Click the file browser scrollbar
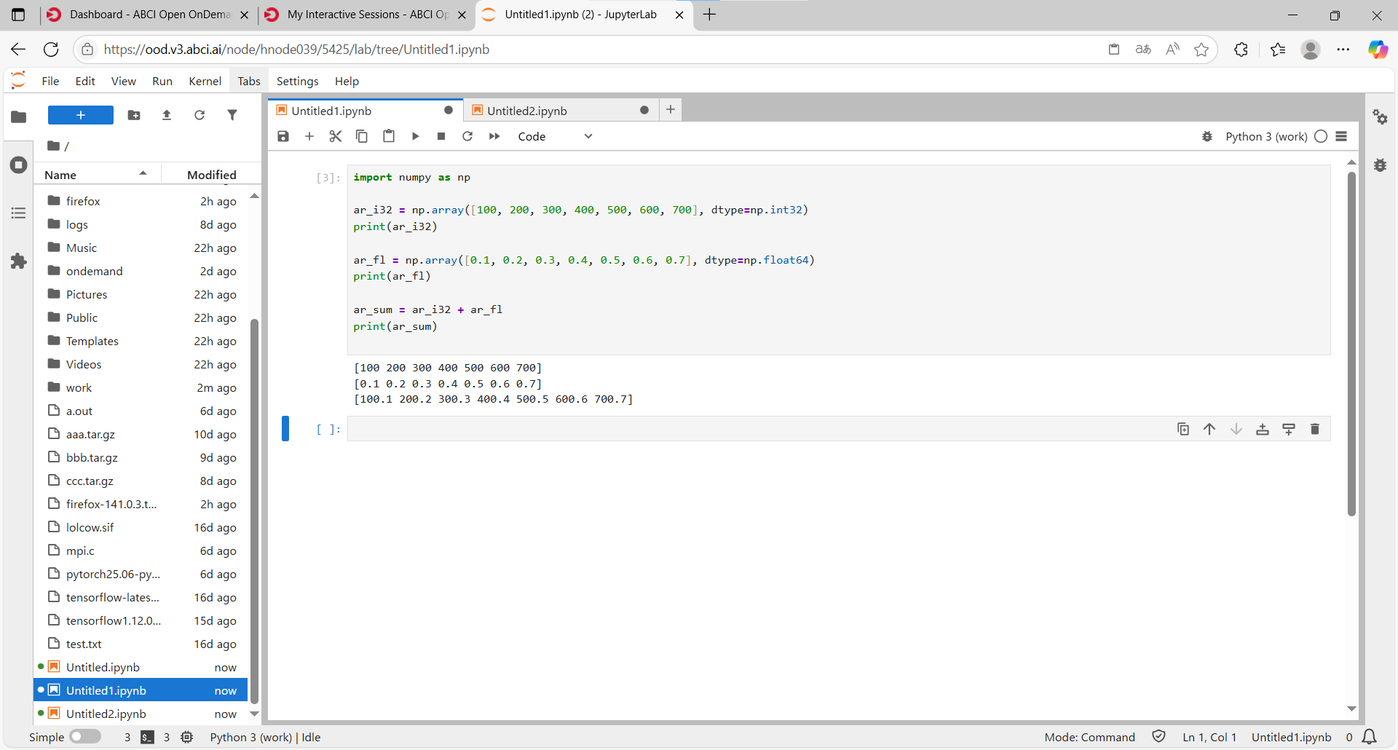Viewport: 1398px width, 750px height. [254, 511]
